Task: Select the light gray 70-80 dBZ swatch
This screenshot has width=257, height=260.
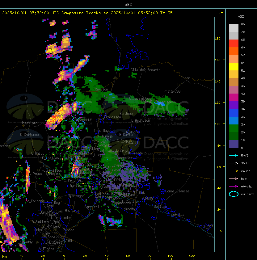Action: pyautogui.click(x=234, y=28)
